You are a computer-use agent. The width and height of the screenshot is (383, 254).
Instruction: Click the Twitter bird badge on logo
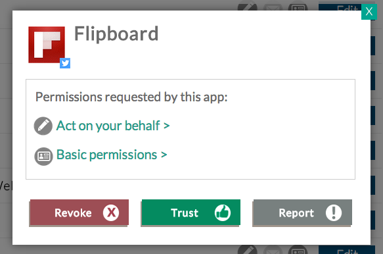coord(65,63)
